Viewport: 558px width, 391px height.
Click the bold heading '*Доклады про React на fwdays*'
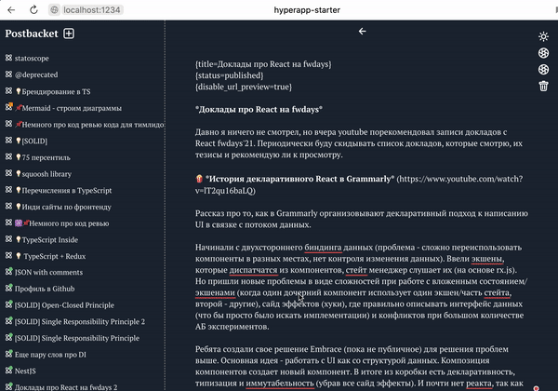(259, 109)
